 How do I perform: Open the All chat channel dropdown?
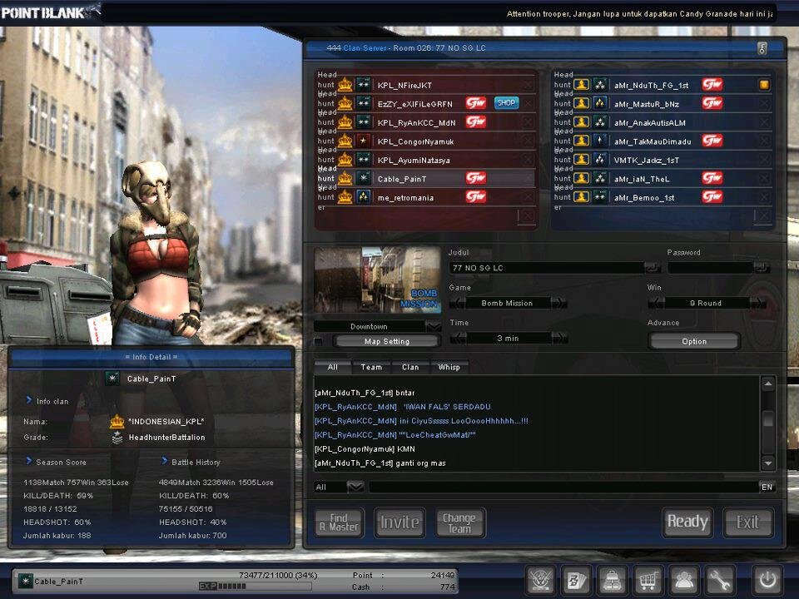pos(355,487)
